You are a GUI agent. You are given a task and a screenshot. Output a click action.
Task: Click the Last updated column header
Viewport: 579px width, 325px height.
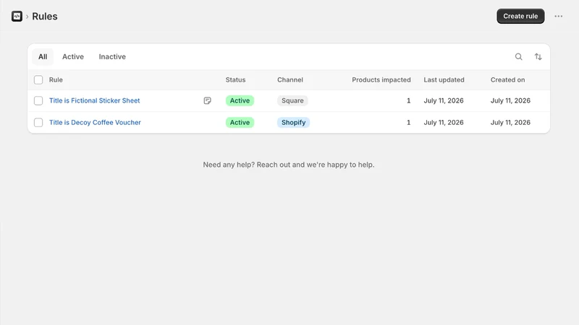pyautogui.click(x=444, y=80)
